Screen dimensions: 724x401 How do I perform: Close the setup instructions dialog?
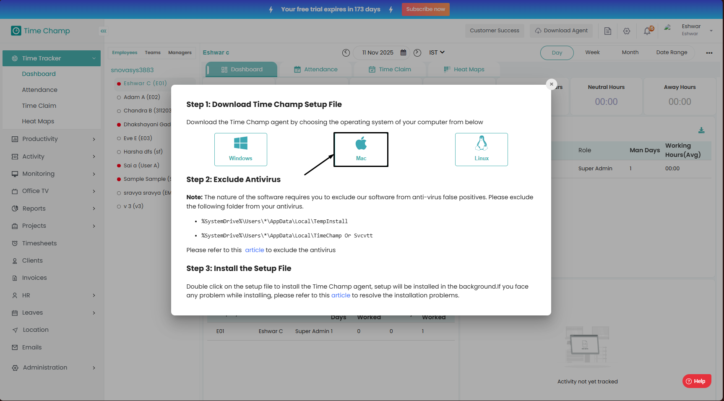(x=552, y=84)
